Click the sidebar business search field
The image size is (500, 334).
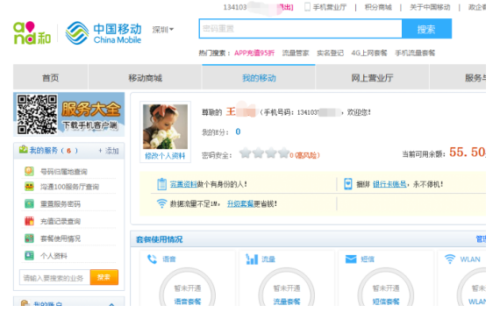[55, 278]
